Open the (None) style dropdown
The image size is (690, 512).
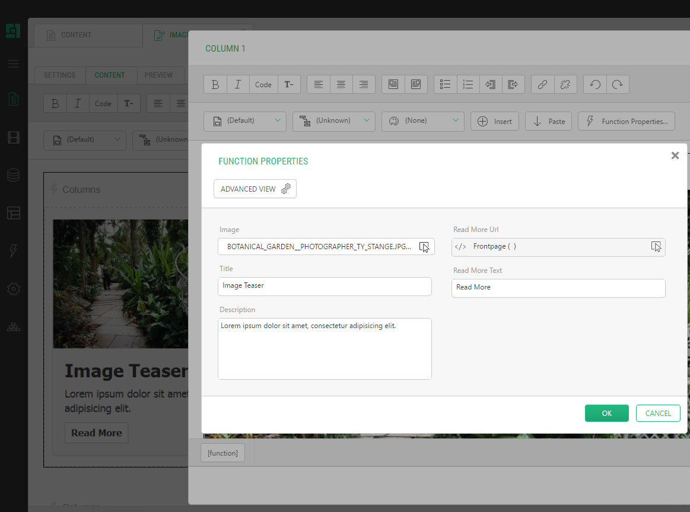(423, 121)
